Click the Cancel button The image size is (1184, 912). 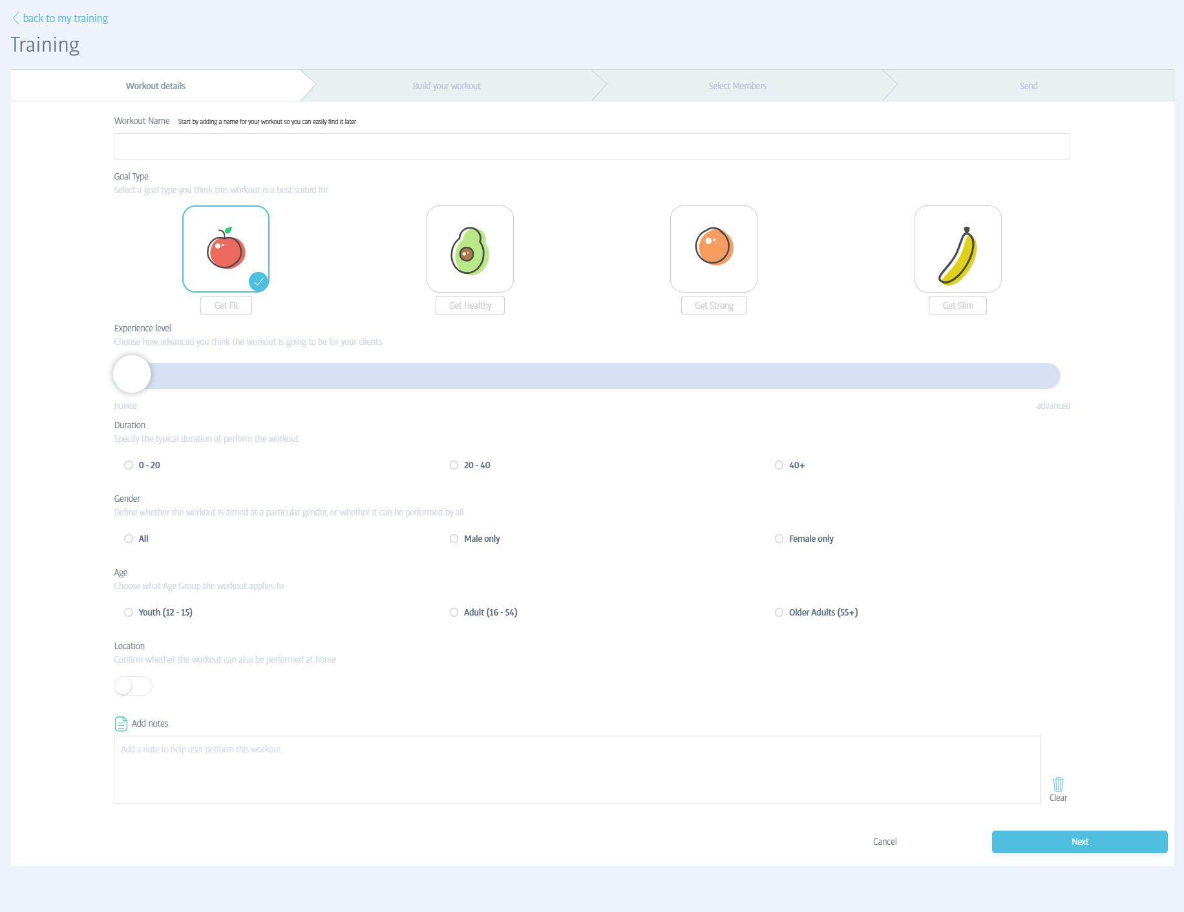pos(885,842)
